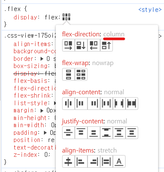
Task: Set align-items to center
Action: click(68, 161)
